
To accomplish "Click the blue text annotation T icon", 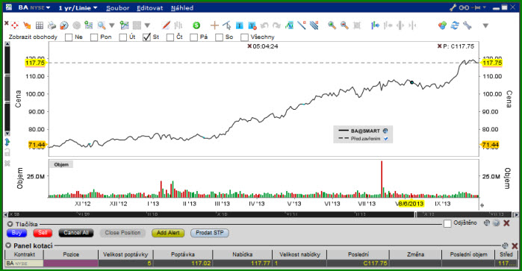I will pyautogui.click(x=240, y=25).
